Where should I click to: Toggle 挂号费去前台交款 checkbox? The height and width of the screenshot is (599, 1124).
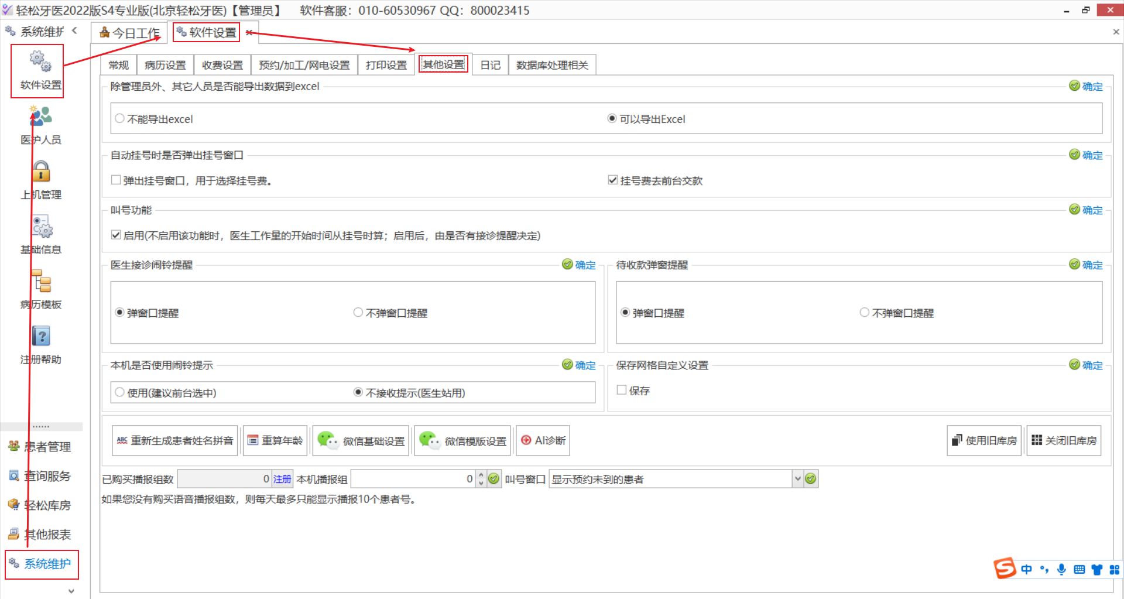coord(612,180)
